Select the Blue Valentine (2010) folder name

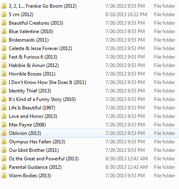tap(31, 31)
